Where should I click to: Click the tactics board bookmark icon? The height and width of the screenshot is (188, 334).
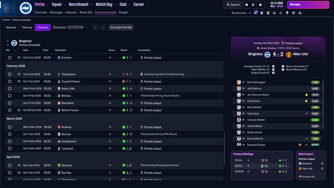[x=268, y=13]
